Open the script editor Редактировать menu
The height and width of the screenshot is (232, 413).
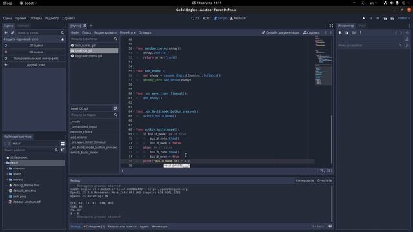[x=105, y=33]
